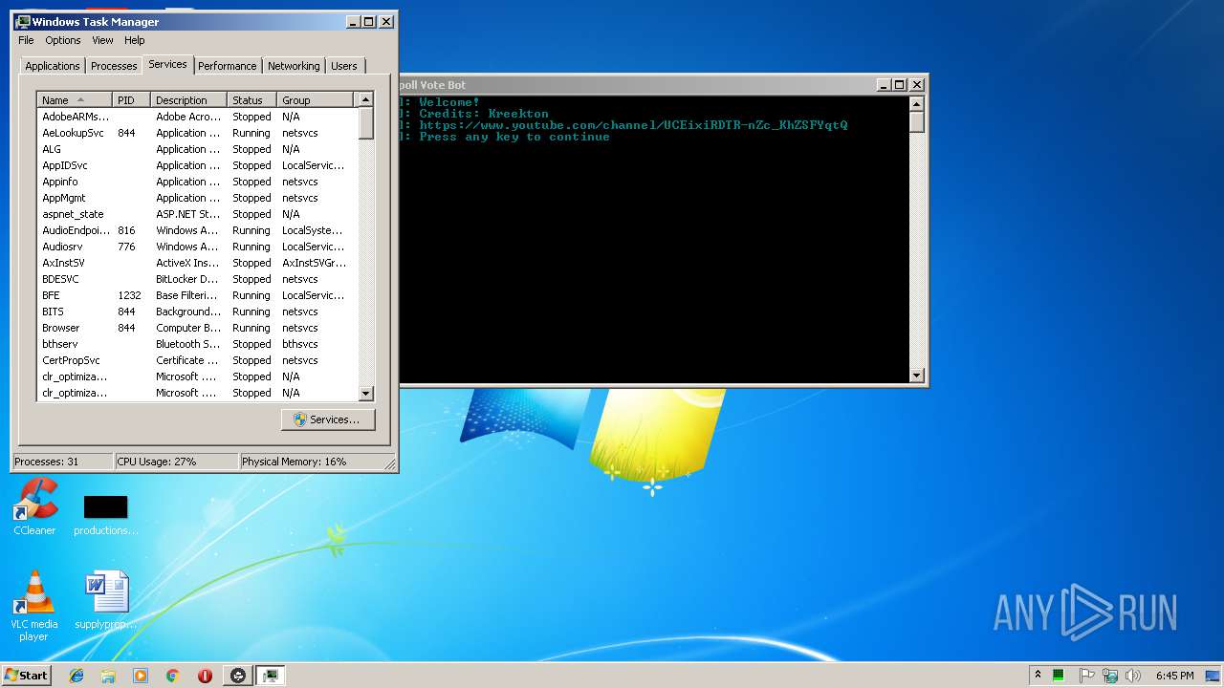This screenshot has height=688, width=1224.
Task: Show hidden tray icons arrow
Action: [x=1038, y=676]
